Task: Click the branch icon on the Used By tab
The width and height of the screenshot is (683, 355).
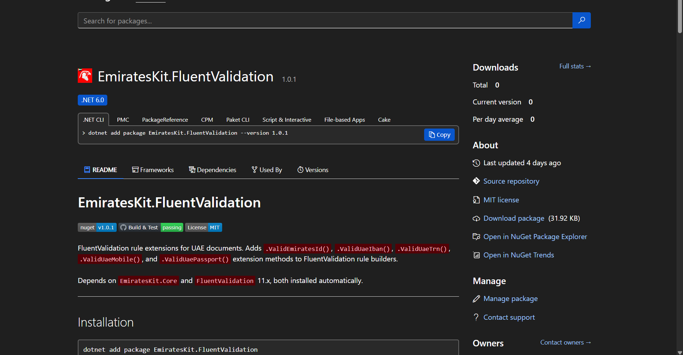Action: tap(254, 170)
